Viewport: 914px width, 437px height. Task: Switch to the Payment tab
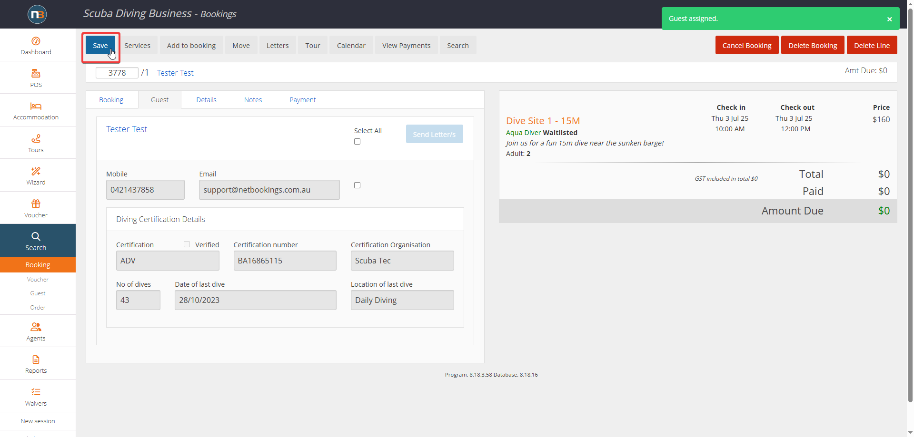pyautogui.click(x=302, y=100)
